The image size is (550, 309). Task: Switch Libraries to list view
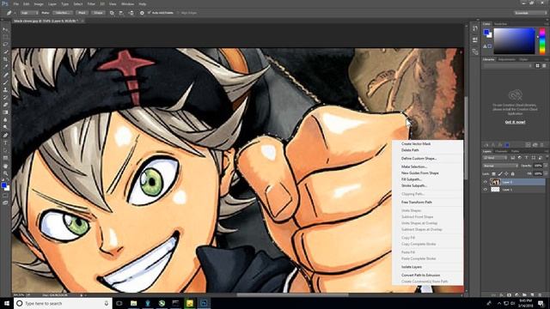(544, 65)
